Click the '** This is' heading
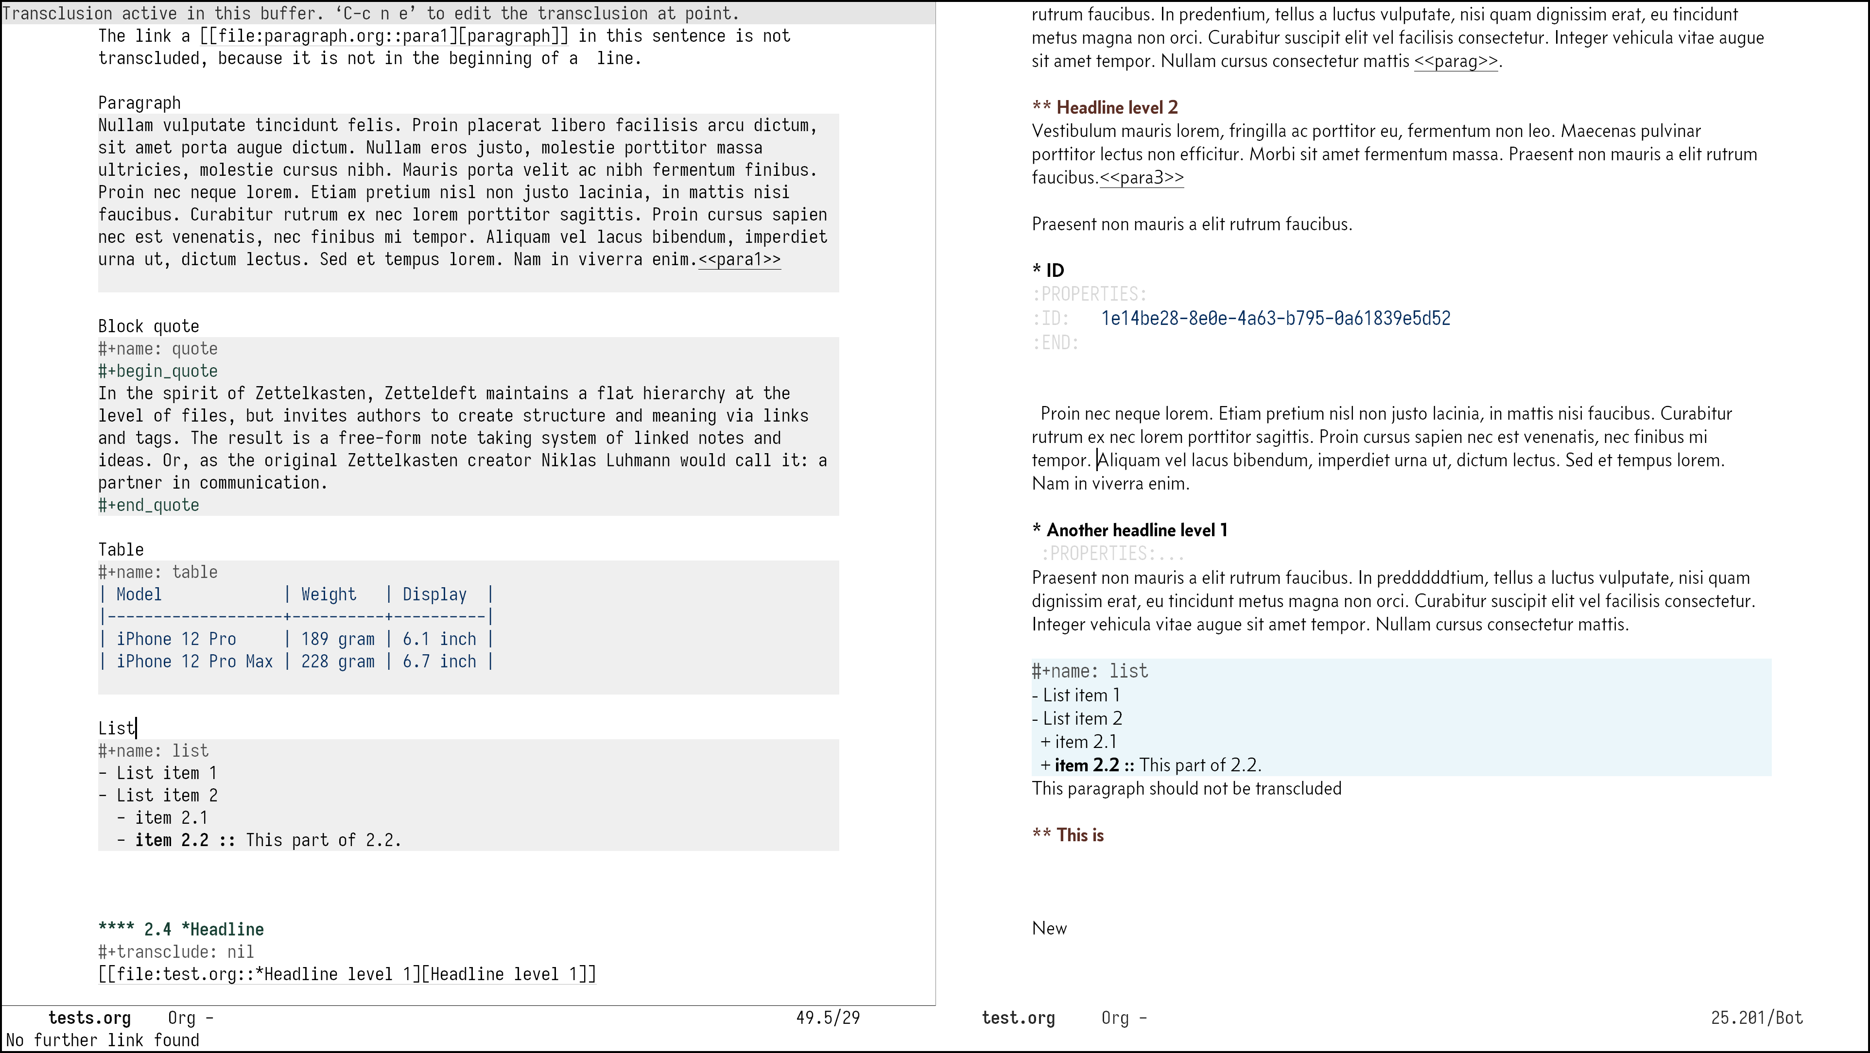Screen dimensions: 1870x1053 1068,835
